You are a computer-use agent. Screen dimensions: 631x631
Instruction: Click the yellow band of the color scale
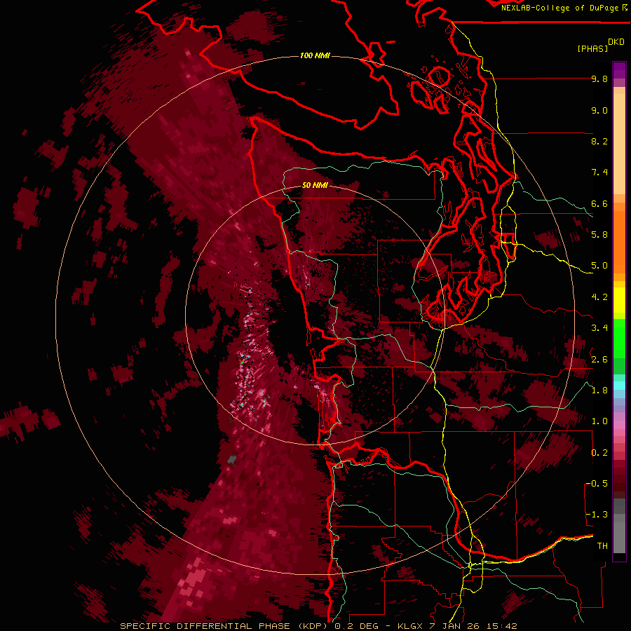click(x=619, y=300)
